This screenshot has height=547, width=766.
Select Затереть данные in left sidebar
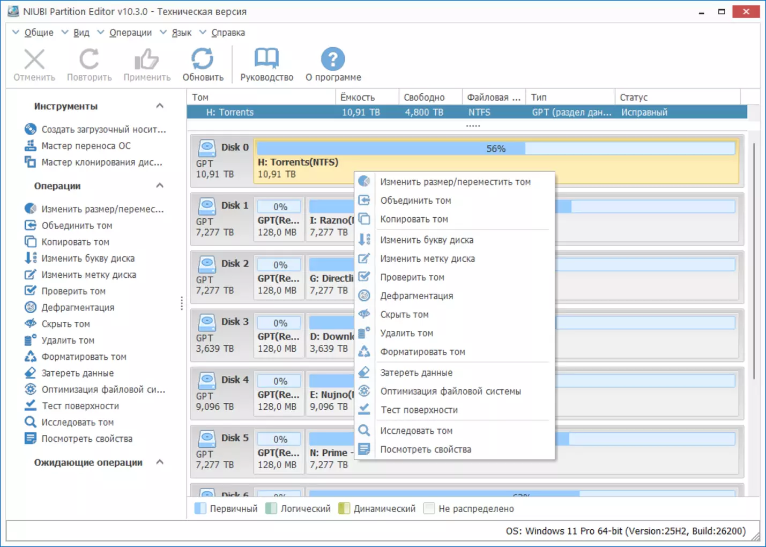77,373
